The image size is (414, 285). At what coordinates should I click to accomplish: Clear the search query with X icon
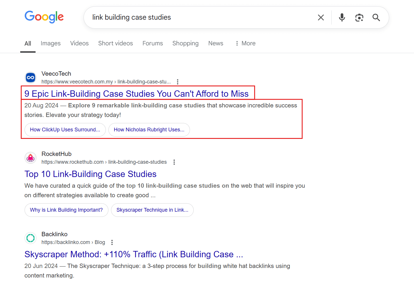tap(321, 18)
